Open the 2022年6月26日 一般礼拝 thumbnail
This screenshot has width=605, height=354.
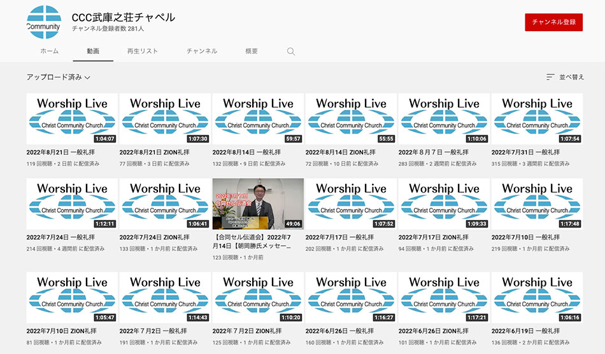point(351,297)
